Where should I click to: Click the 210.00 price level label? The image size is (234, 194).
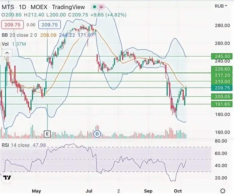(x=222, y=82)
